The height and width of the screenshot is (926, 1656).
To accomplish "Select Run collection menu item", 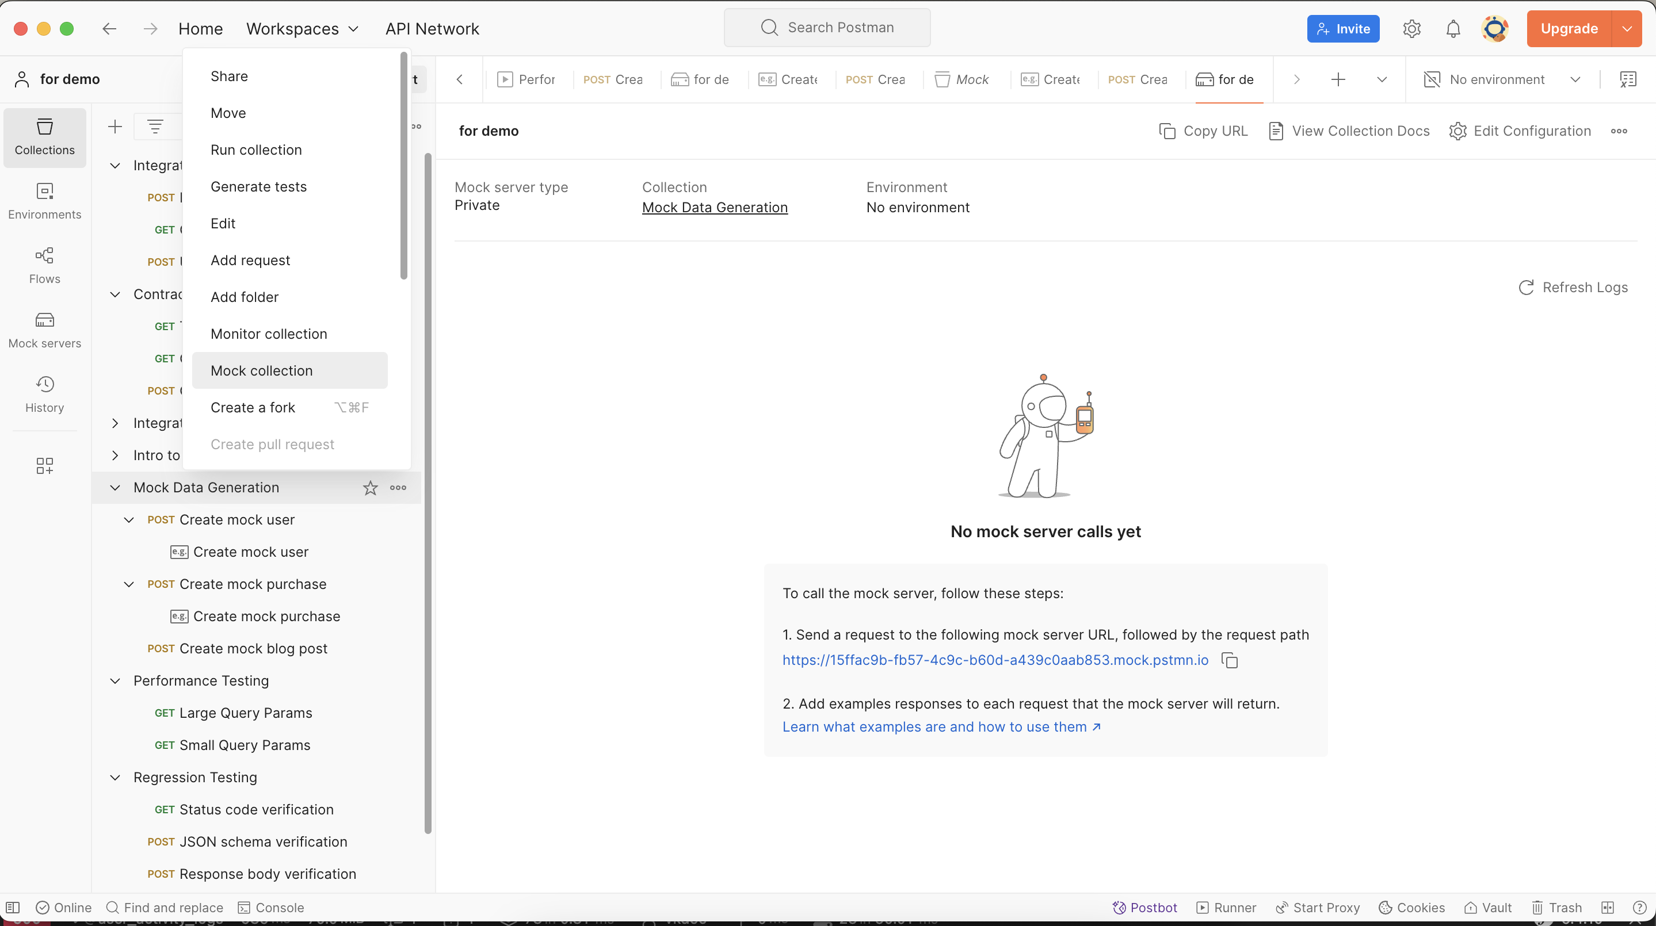I will click(290, 150).
